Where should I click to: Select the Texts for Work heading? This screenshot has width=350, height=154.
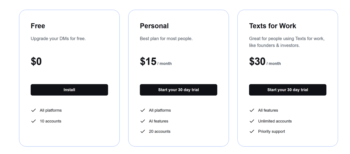click(x=273, y=26)
